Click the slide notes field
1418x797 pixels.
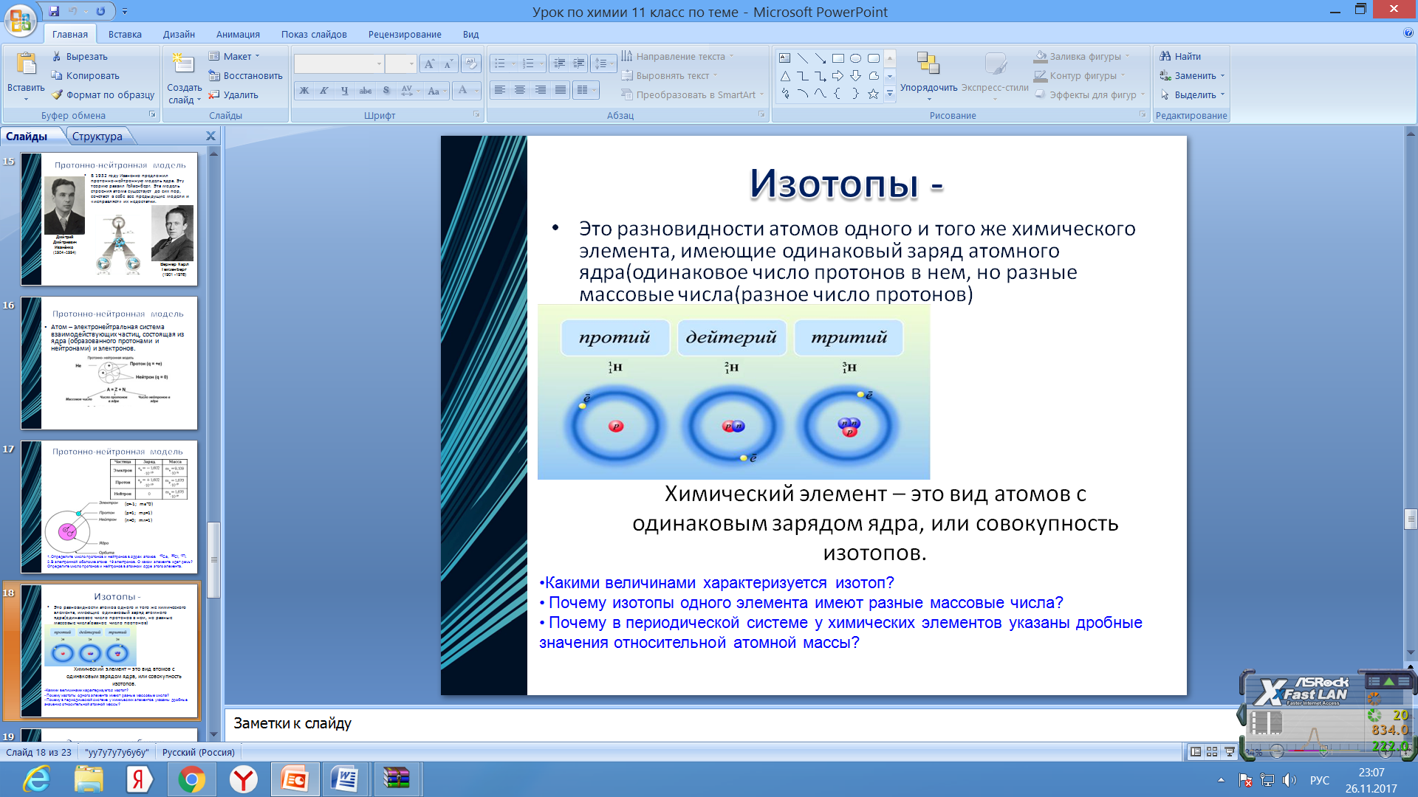(x=731, y=724)
